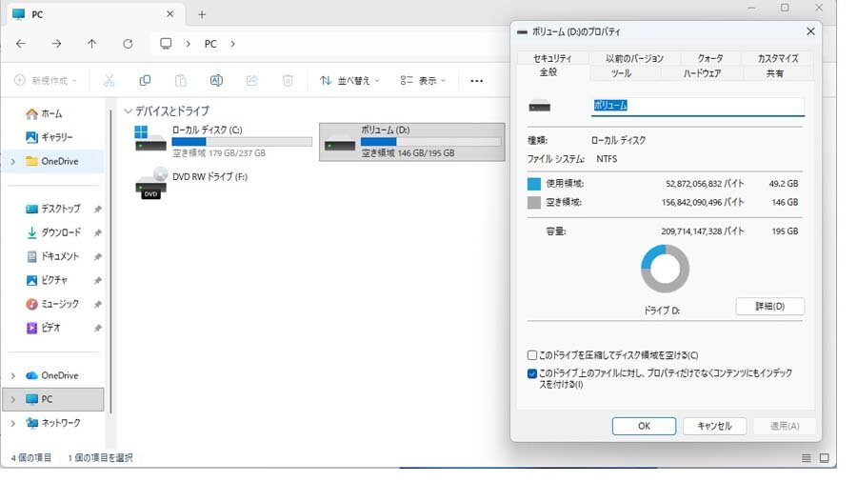The width and height of the screenshot is (857, 482).
Task: Switch to the 以前のバージョン tab
Action: point(634,58)
